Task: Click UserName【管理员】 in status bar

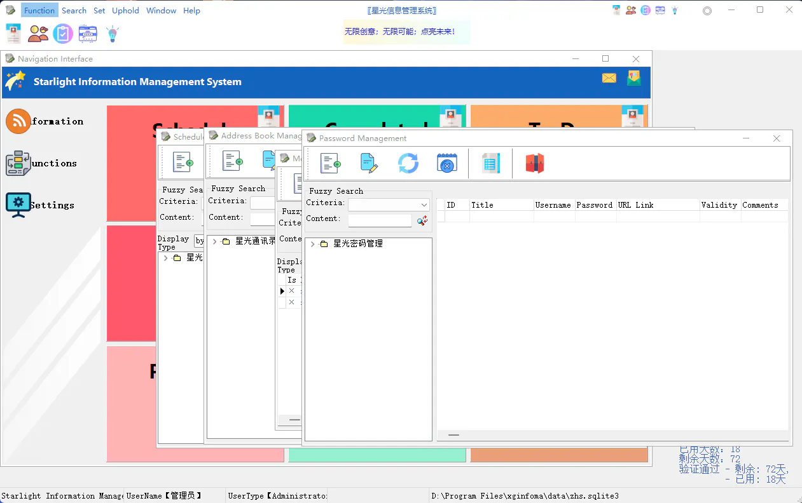Action: (164, 496)
